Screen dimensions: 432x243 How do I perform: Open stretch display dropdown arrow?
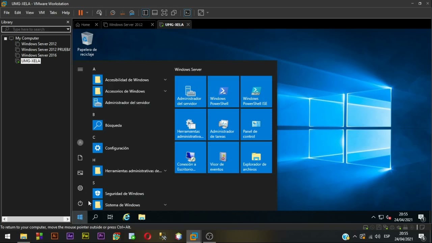[208, 12]
